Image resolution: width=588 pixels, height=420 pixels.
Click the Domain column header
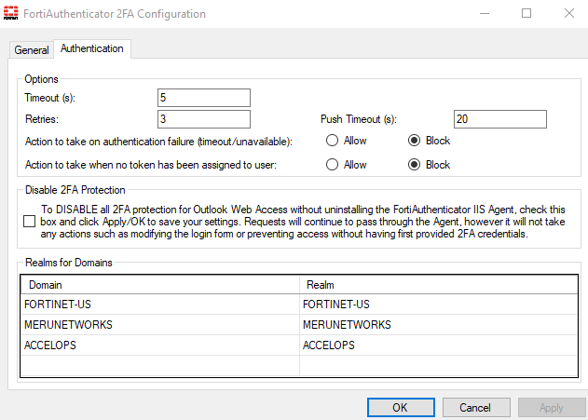(x=159, y=284)
